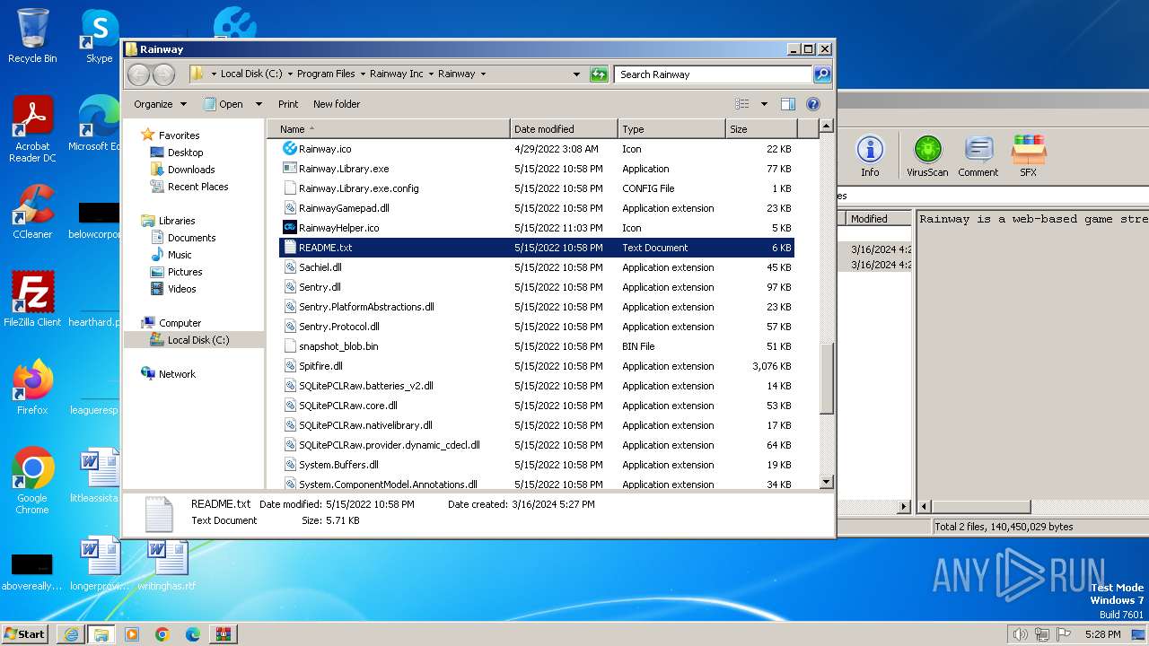Go back using Explorer's back arrow
The height and width of the screenshot is (646, 1149).
tap(138, 74)
